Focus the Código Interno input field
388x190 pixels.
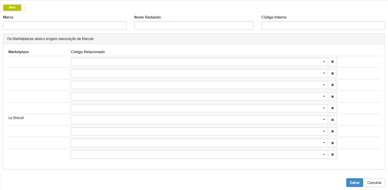[x=323, y=25]
